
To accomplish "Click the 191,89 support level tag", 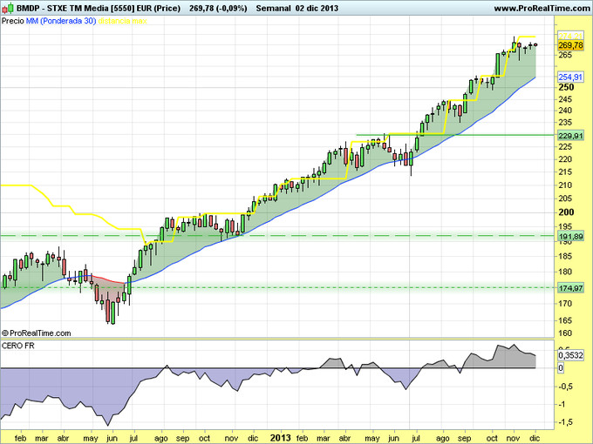I will (569, 236).
